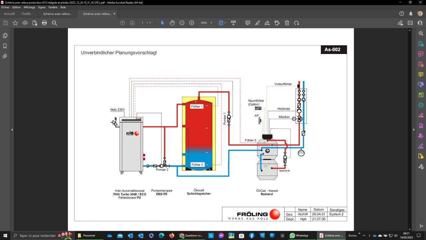Open the Signer menu
This screenshot has height=240, width=426.
tap(42, 7)
